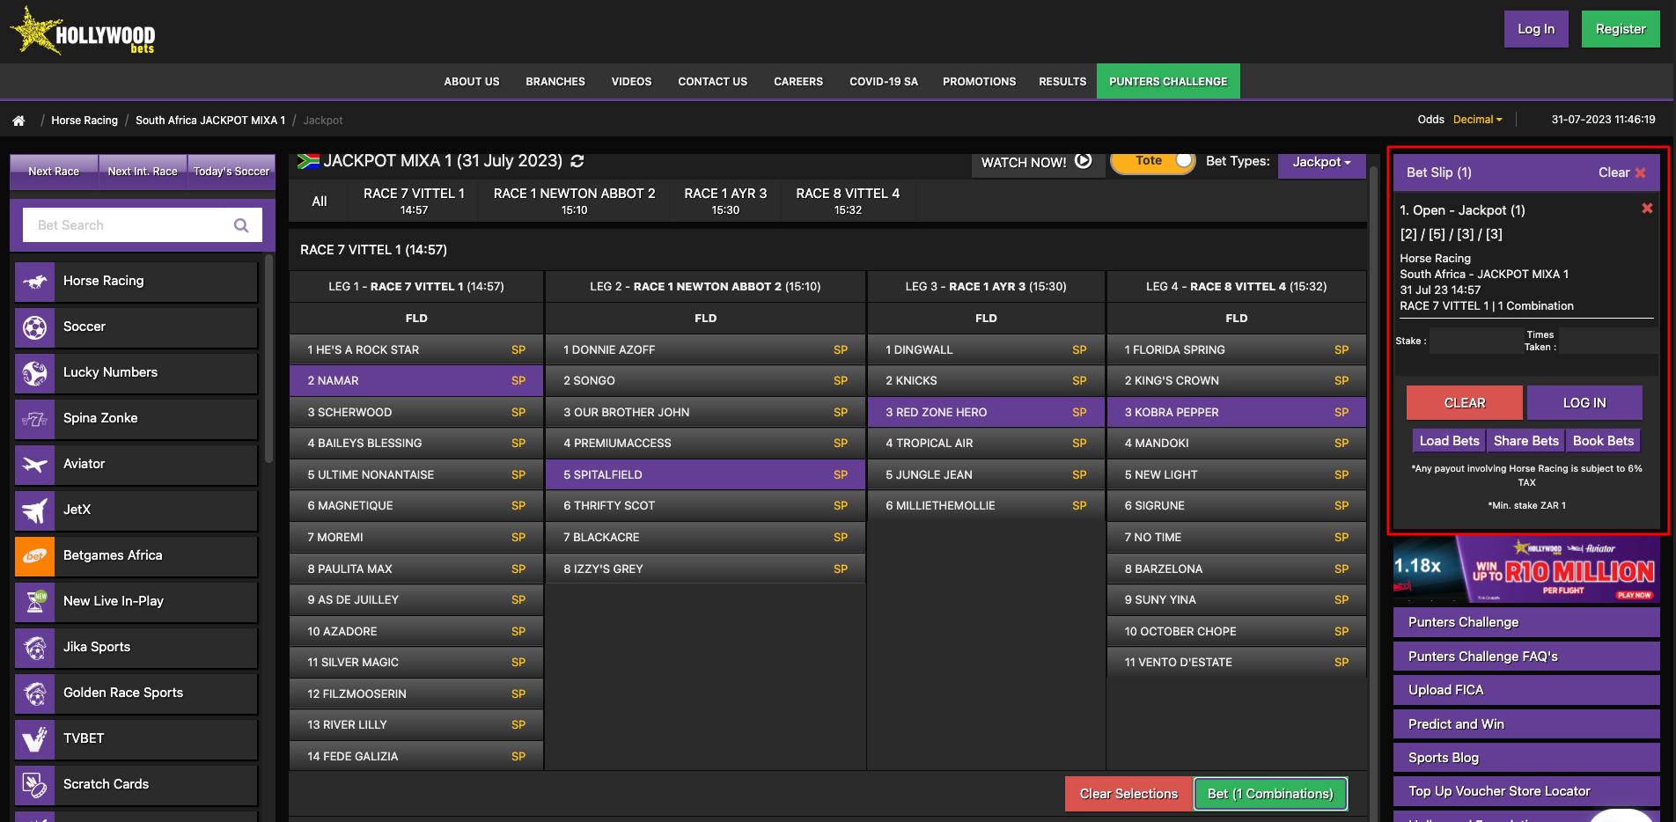Viewport: 1676px width, 822px height.
Task: Open PROMOTIONS in the top menu
Action: point(979,82)
